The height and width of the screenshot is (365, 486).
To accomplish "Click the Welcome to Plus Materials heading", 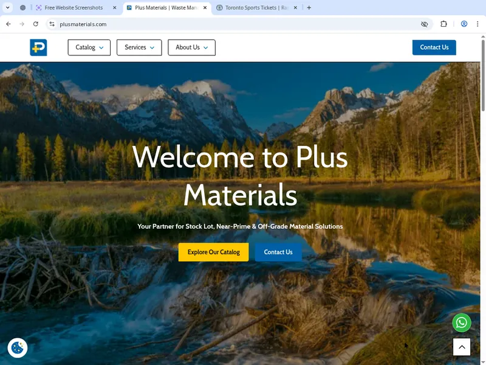I will [240, 176].
